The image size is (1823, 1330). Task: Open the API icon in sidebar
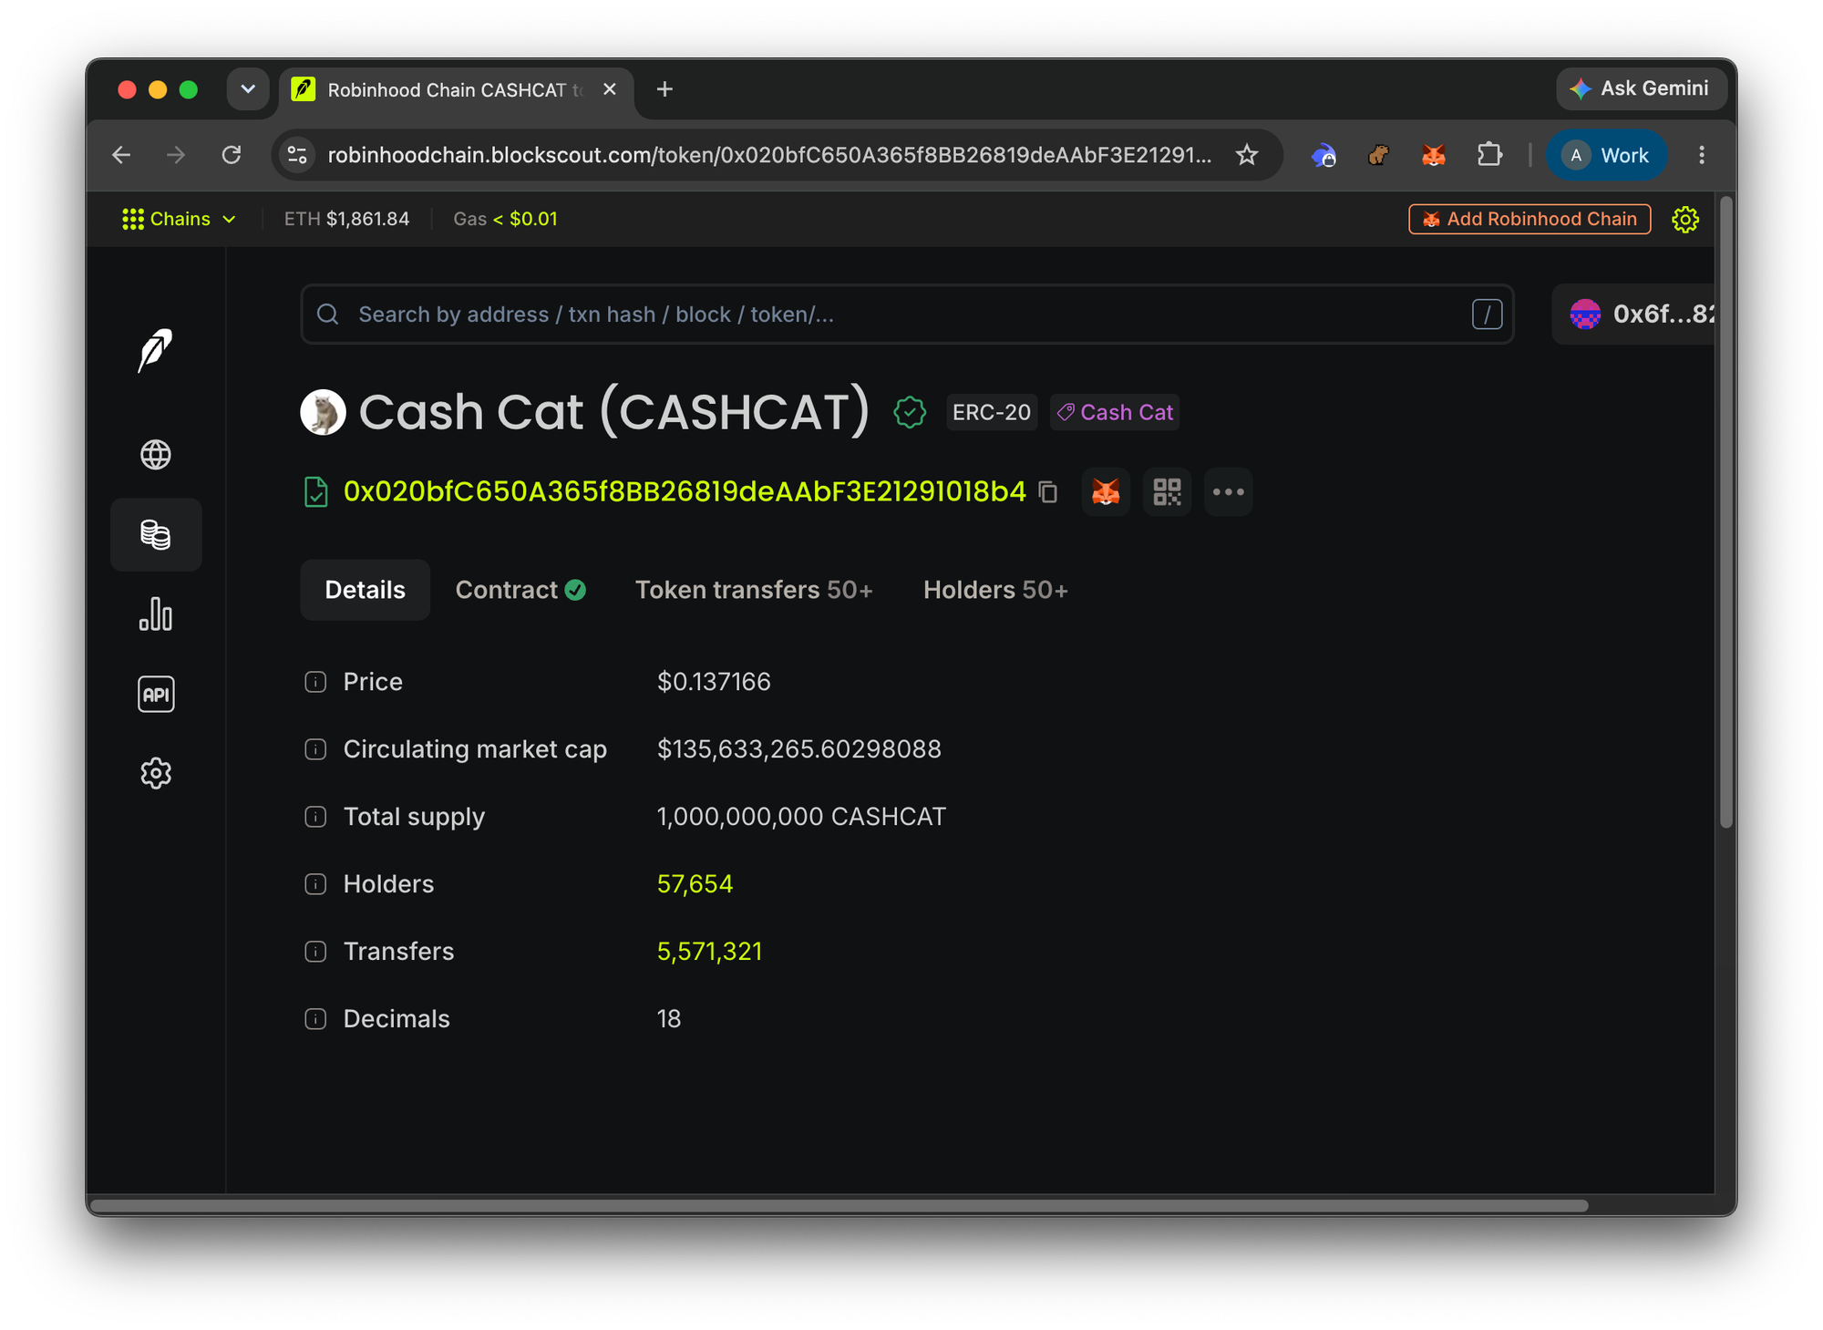(x=156, y=694)
